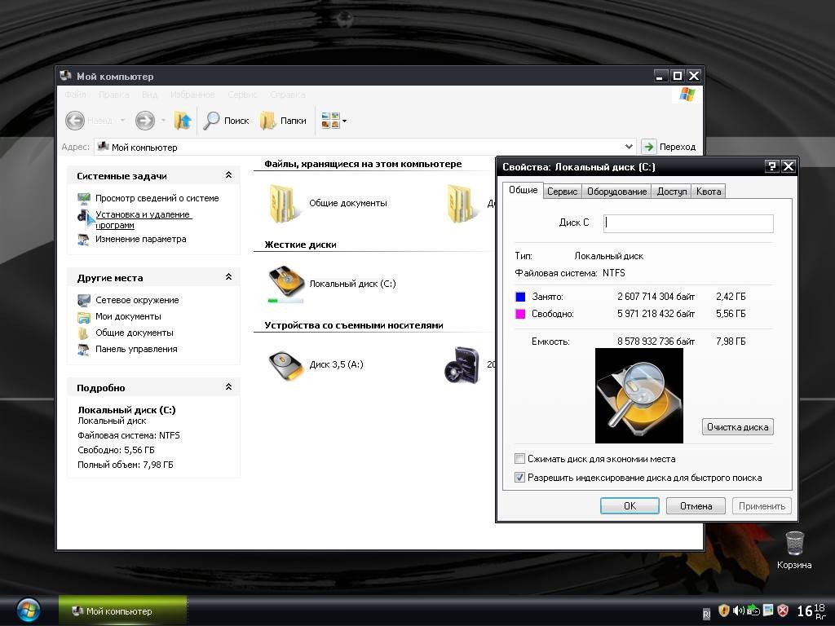Click the volume speaker tray icon
Viewport: 835px width, 626px height.
[738, 611]
